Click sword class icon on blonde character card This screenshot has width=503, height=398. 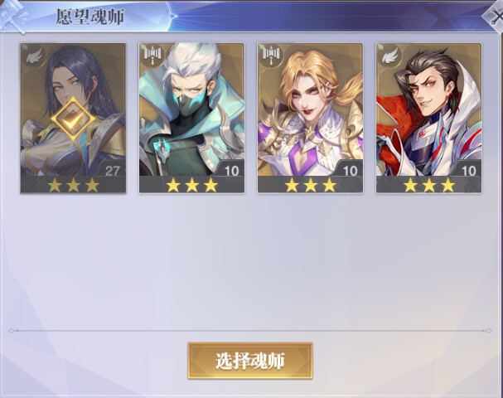point(272,56)
